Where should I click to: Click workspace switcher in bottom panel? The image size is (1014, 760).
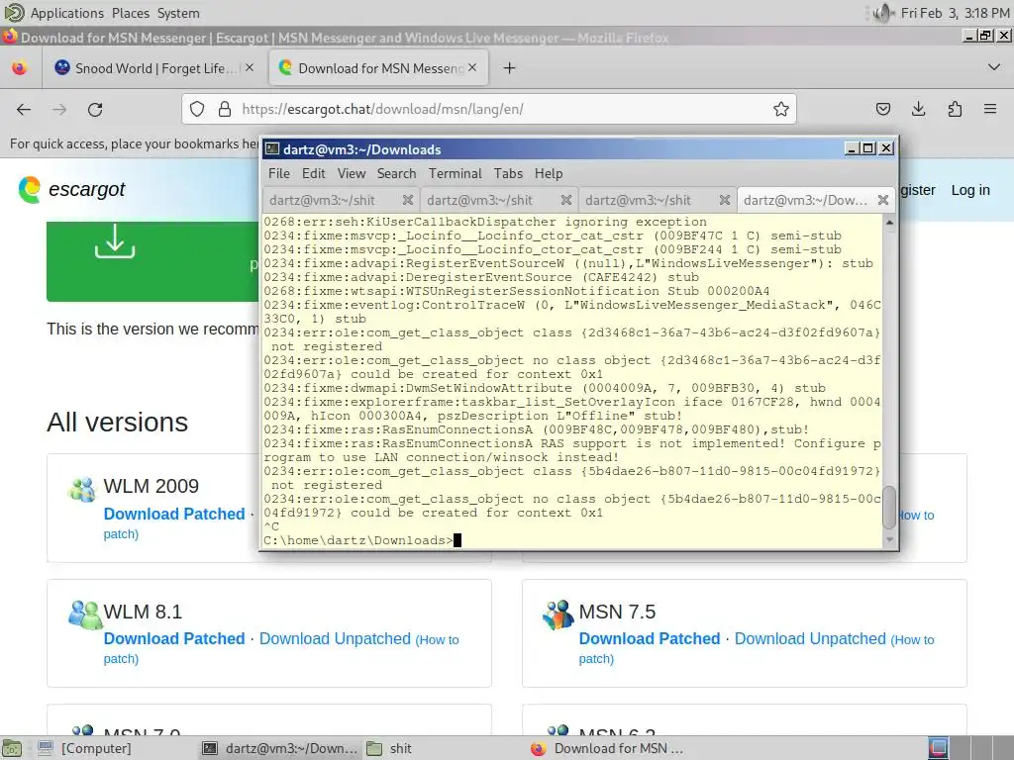(970, 748)
